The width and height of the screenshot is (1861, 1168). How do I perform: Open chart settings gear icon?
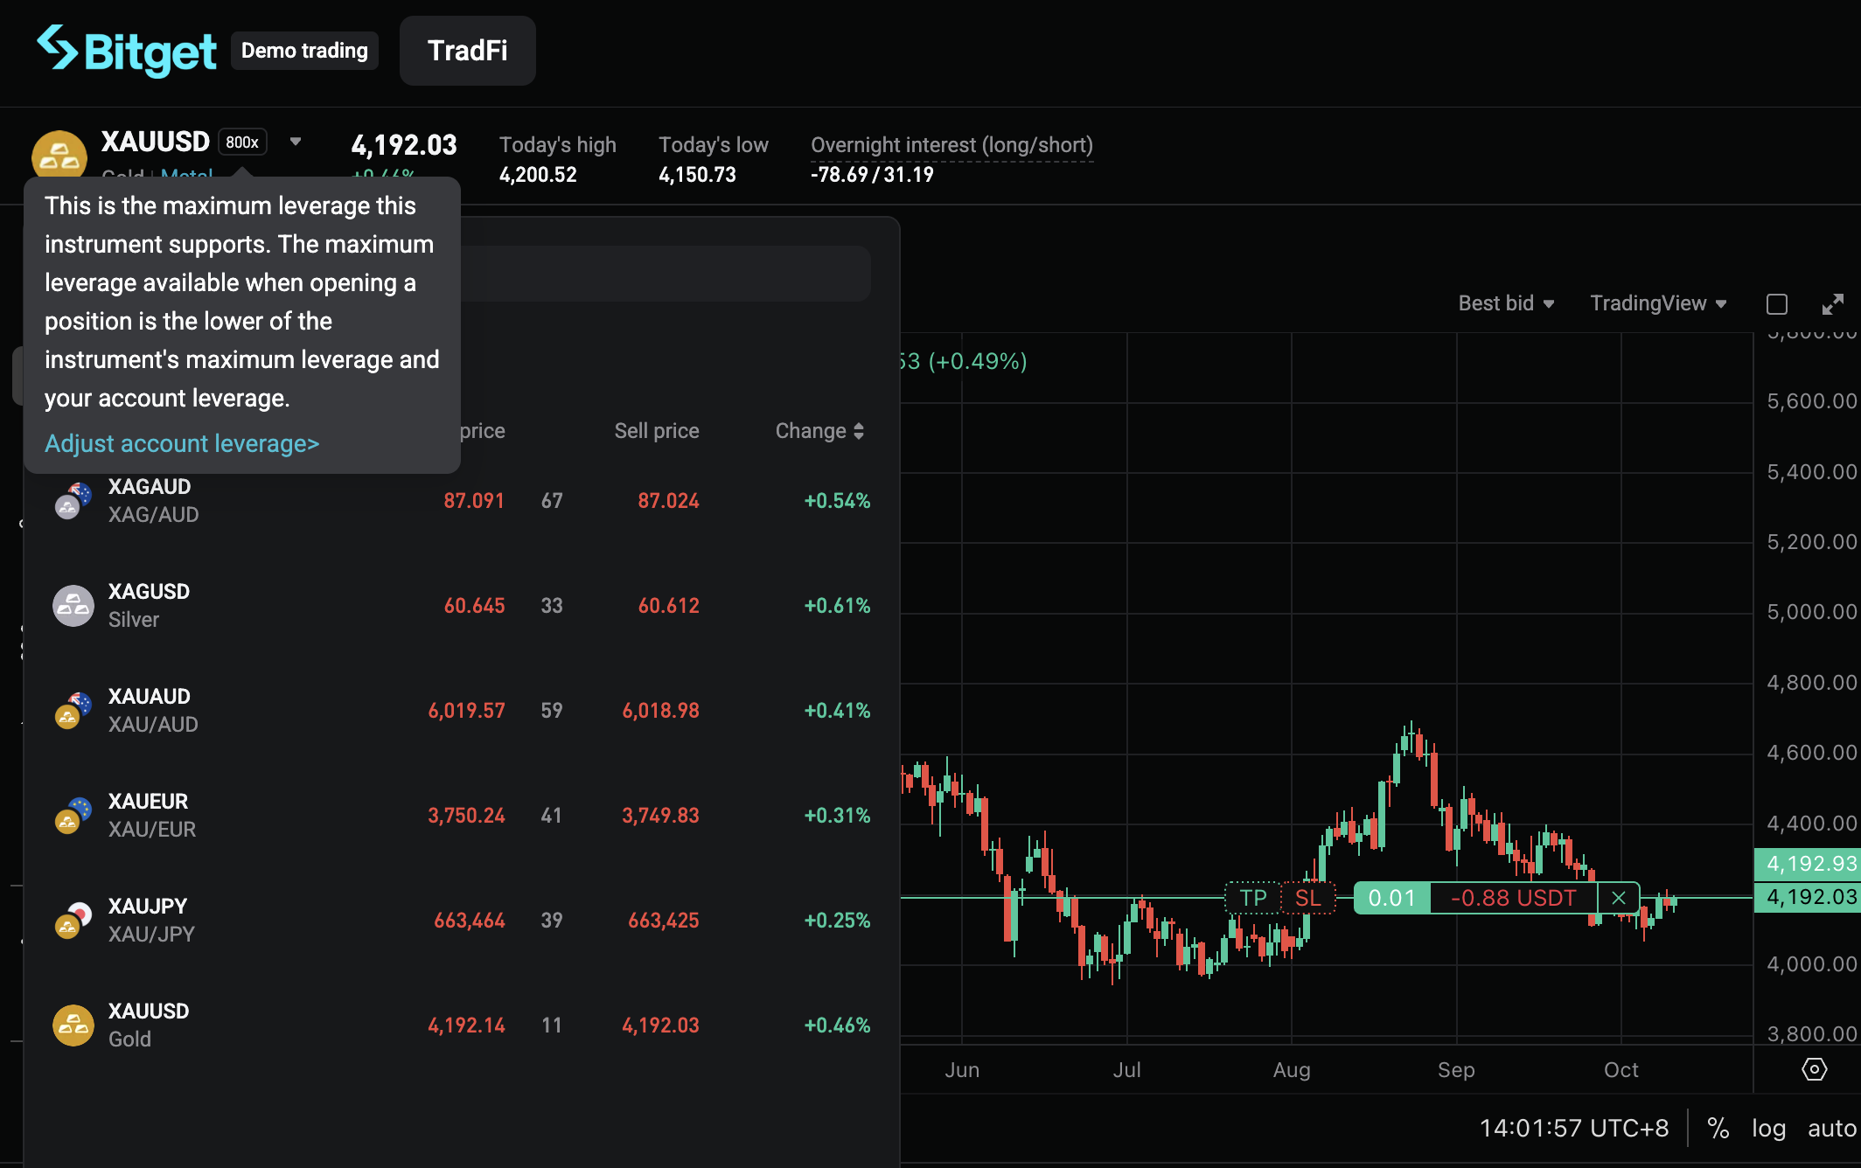(x=1814, y=1069)
